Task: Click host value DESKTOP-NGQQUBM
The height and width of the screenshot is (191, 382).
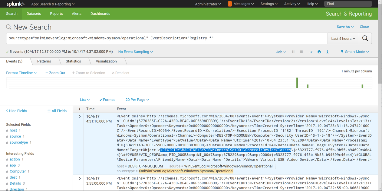Action: pos(145,166)
